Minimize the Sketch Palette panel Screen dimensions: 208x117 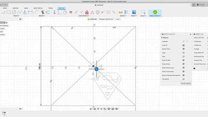pos(190,34)
